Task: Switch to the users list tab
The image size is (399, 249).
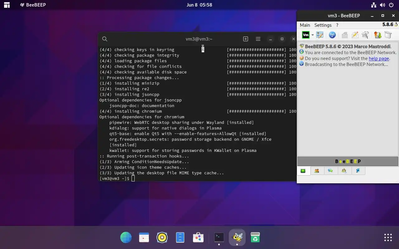Action: 317,171
